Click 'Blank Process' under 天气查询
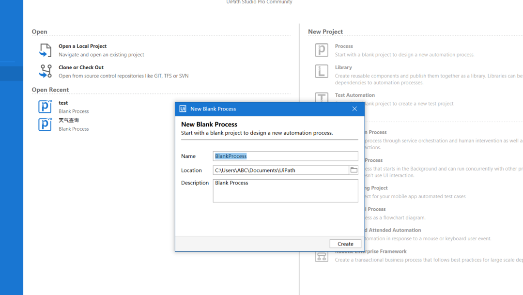523x295 pixels. (x=74, y=129)
